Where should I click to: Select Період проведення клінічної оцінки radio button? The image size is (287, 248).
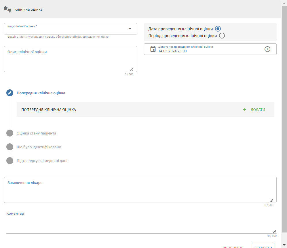(222, 36)
